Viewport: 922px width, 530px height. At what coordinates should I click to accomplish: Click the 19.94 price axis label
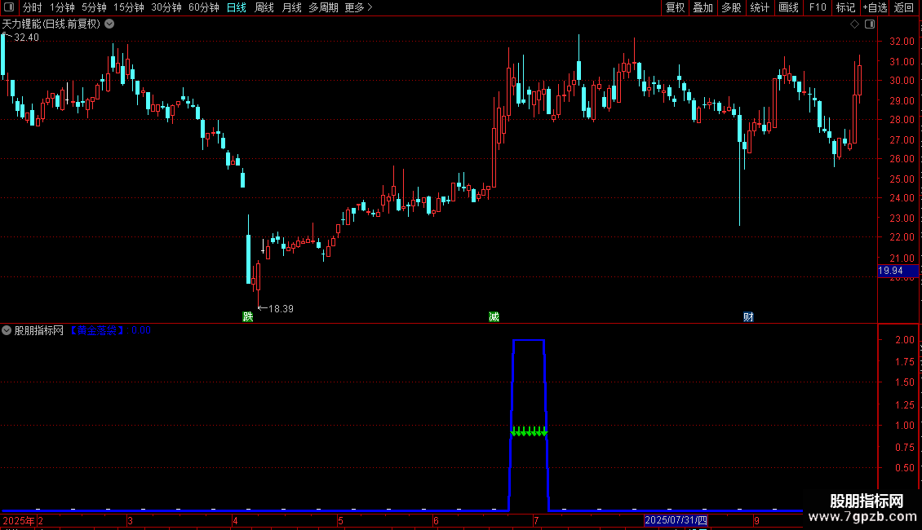pyautogui.click(x=898, y=271)
